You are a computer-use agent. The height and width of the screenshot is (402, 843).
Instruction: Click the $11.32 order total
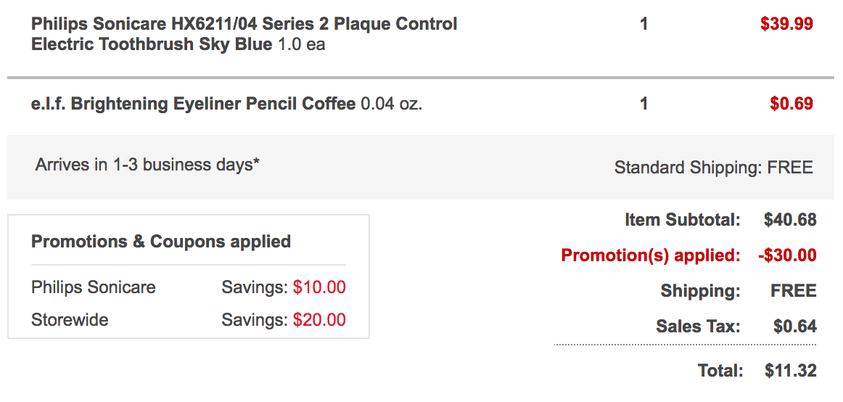[x=790, y=371]
